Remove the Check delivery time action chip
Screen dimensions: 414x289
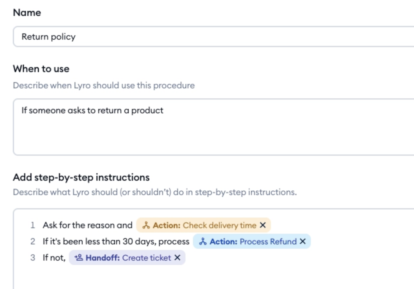(263, 225)
